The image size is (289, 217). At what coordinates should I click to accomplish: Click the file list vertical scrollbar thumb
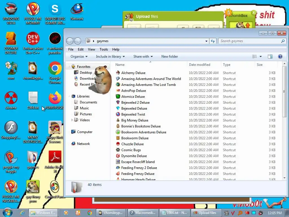pyautogui.click(x=284, y=92)
